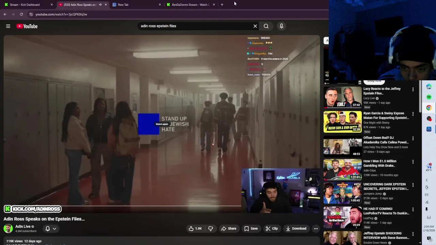Go to the YouTube home logo

[27, 26]
